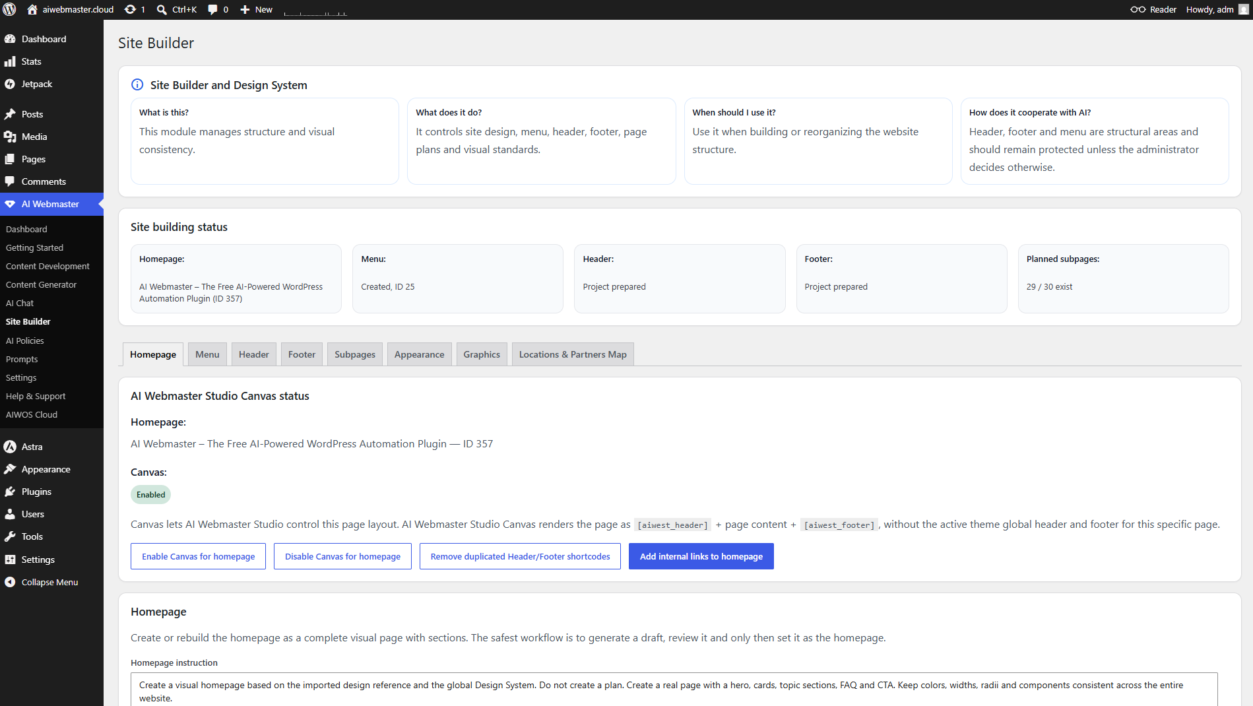Open the Tools wrench icon

pyautogui.click(x=10, y=536)
